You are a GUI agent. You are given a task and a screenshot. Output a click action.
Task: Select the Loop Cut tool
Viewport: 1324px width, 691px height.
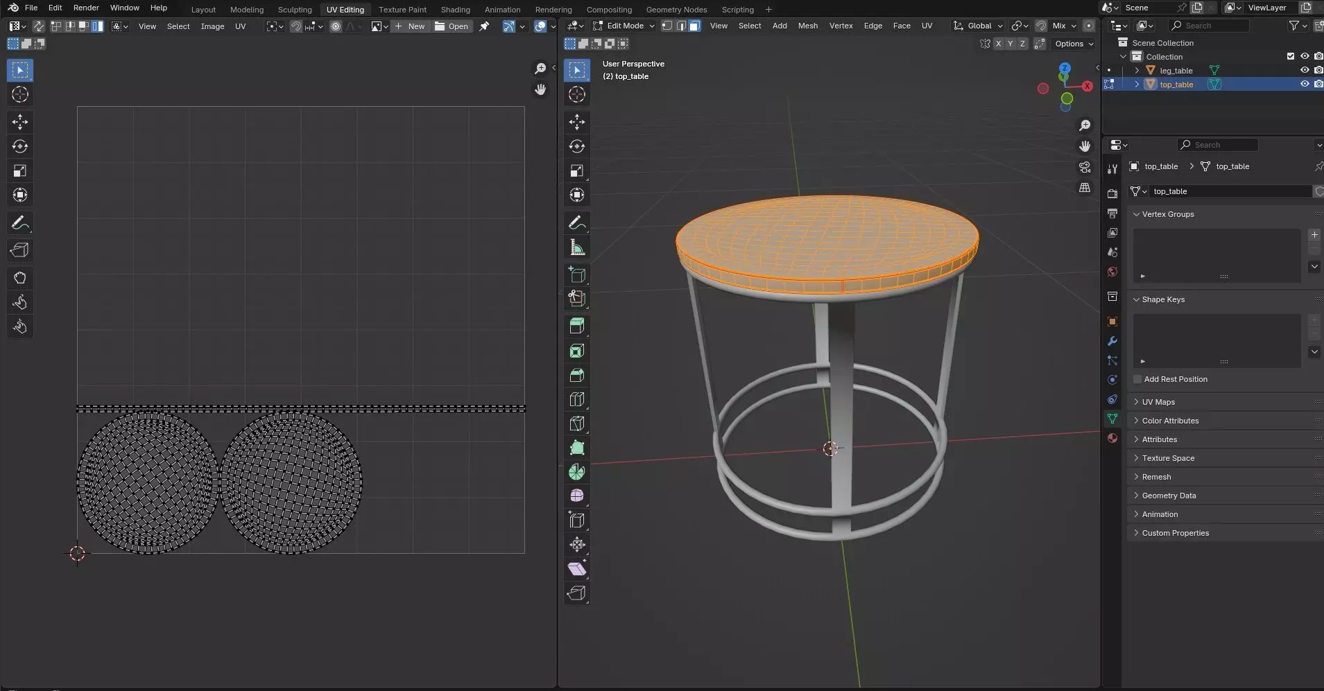tap(577, 399)
